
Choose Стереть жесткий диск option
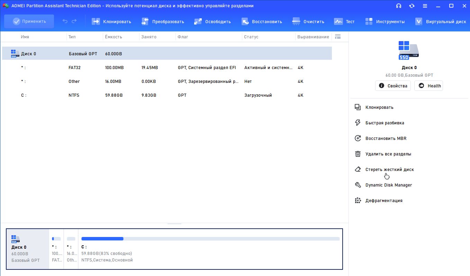(389, 170)
